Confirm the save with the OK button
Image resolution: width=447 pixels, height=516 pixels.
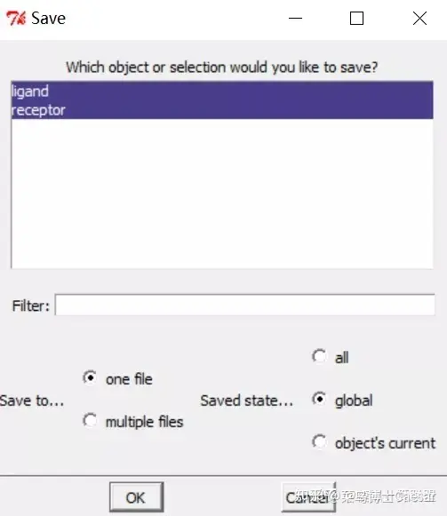(136, 497)
